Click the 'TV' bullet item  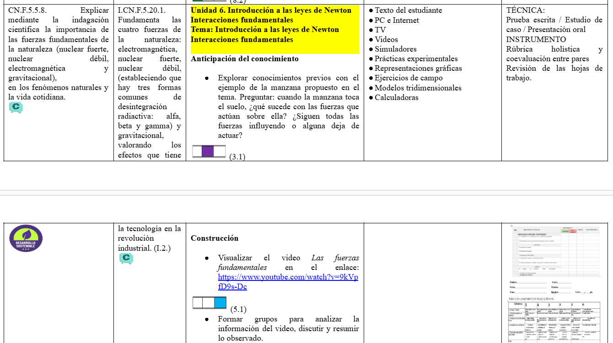(380, 30)
